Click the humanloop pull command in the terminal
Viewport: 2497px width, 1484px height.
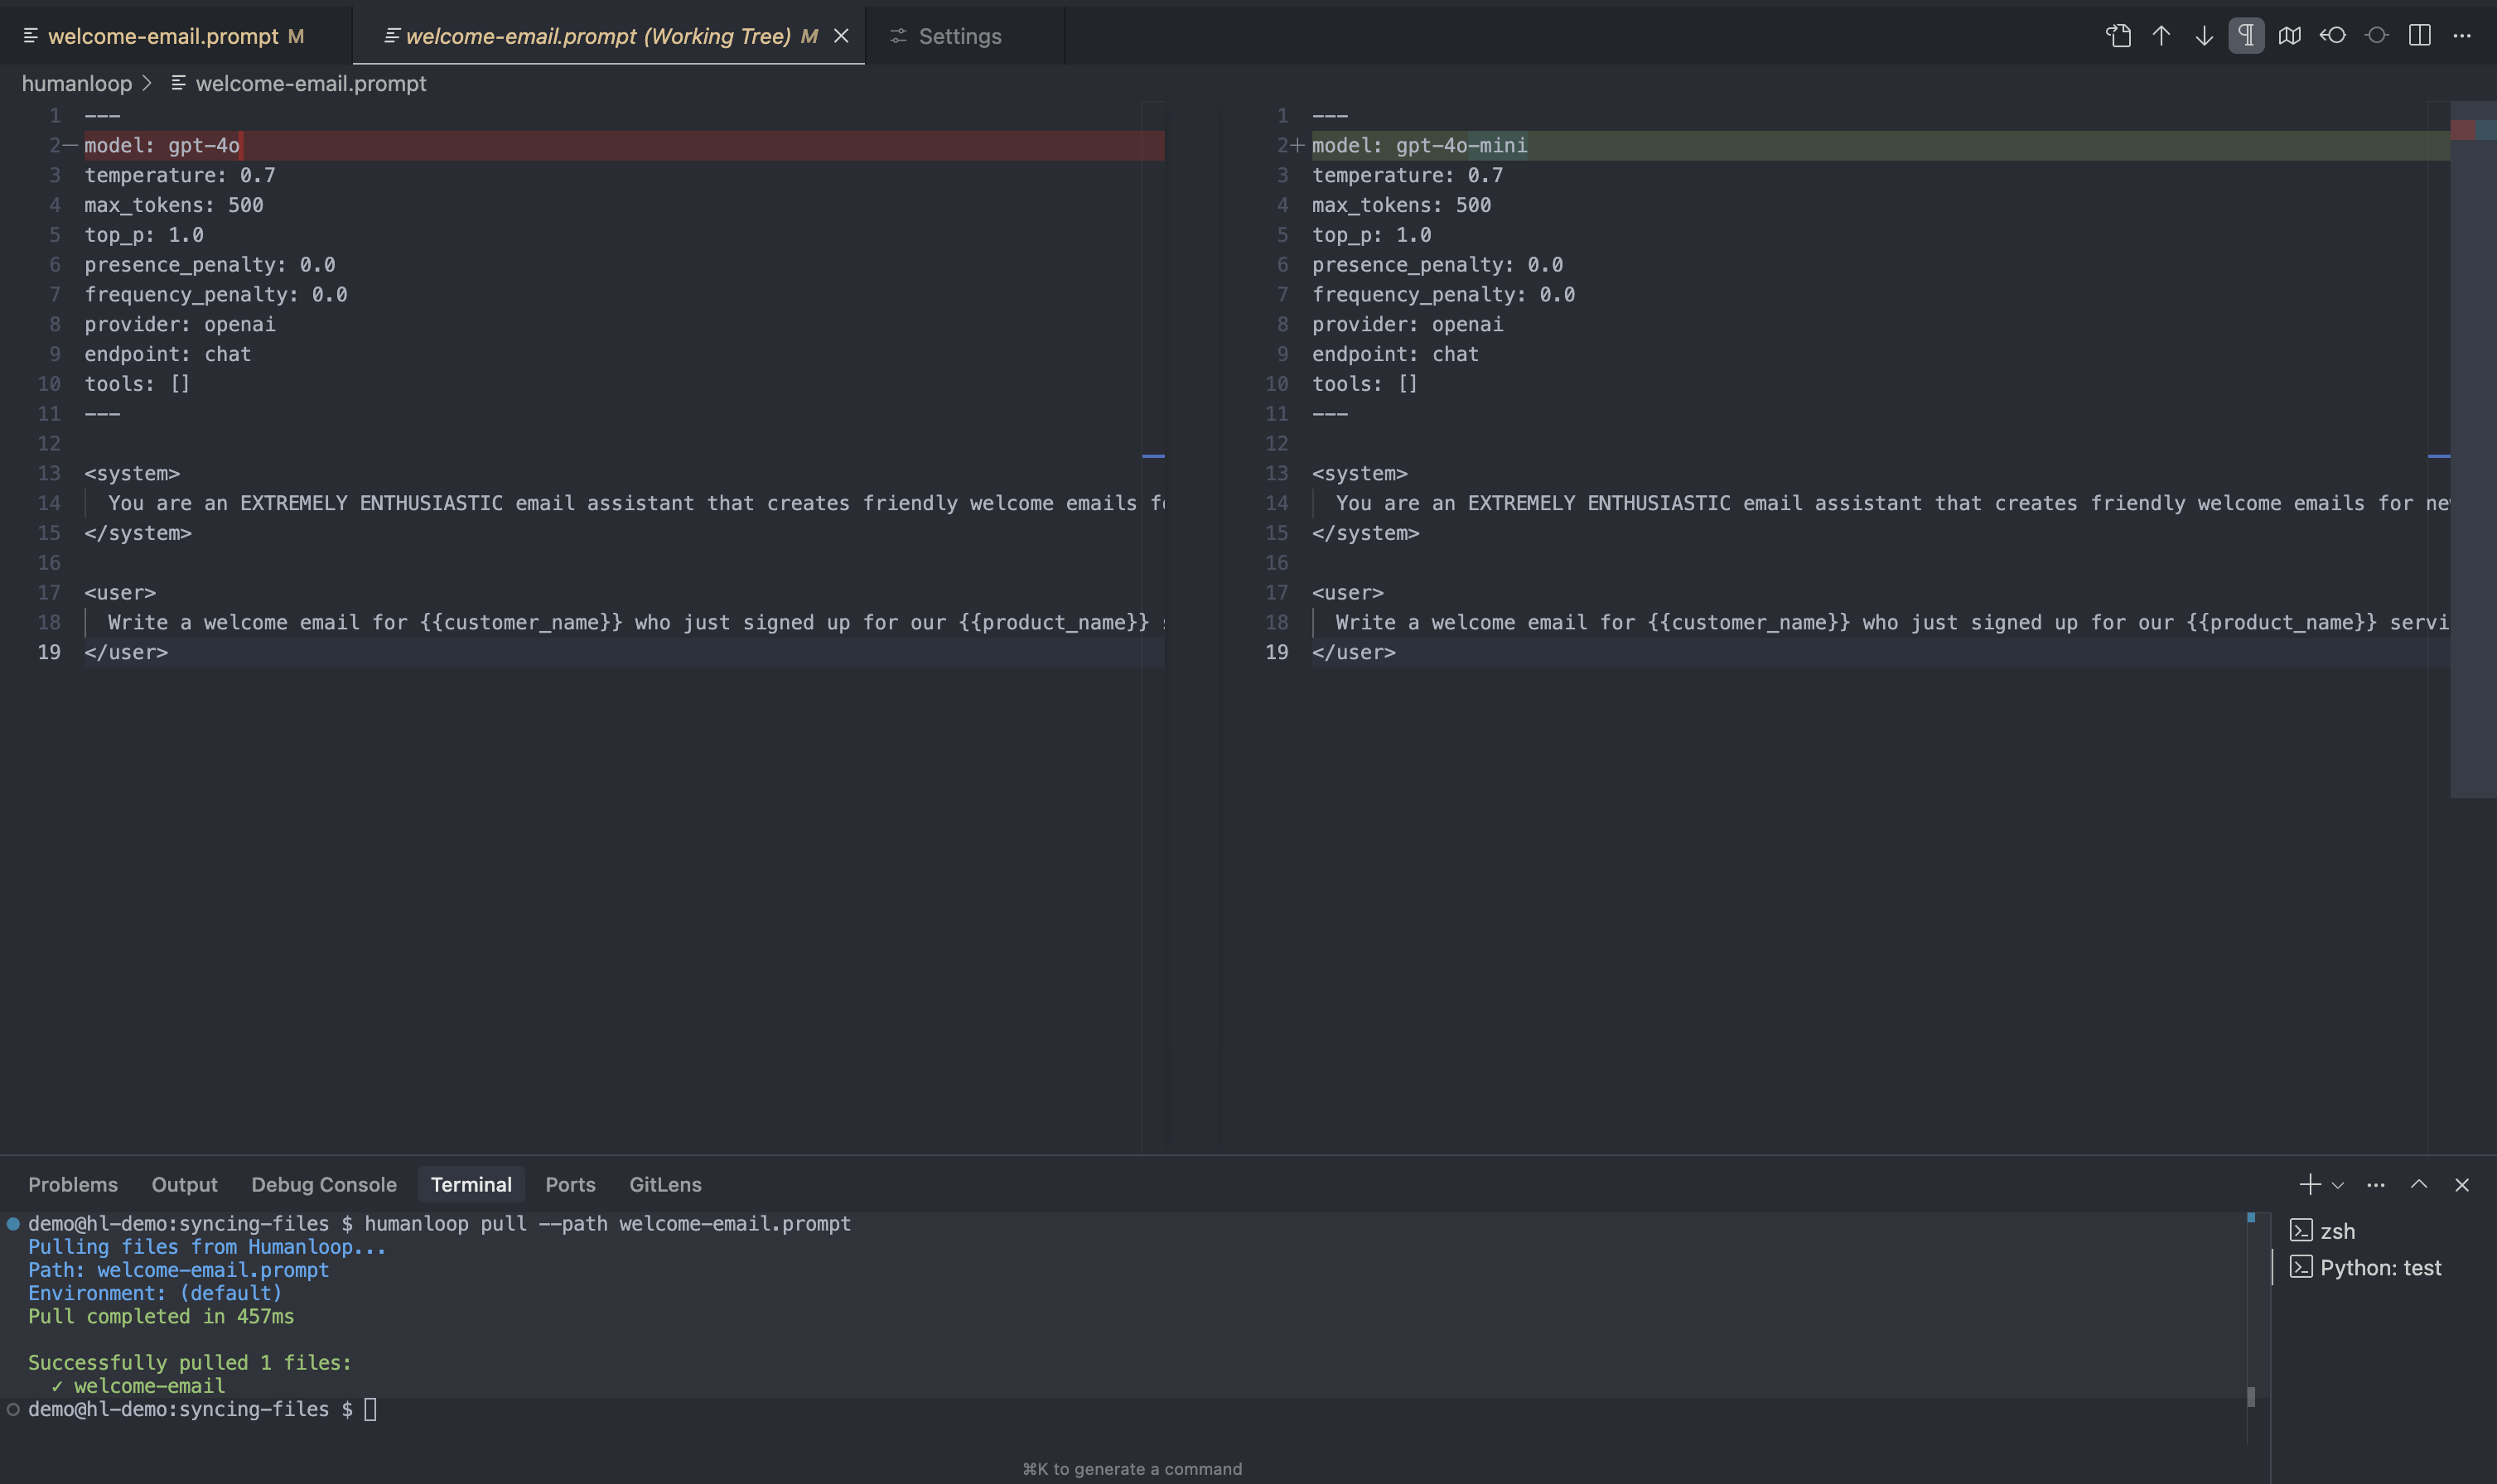(x=607, y=1224)
